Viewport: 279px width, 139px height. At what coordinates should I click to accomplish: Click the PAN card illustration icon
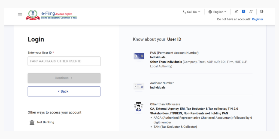click(x=139, y=56)
